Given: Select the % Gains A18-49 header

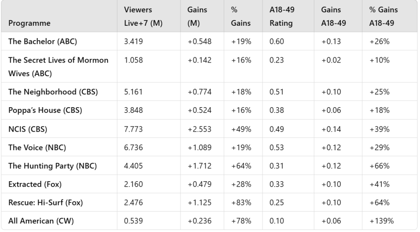Looking at the screenshot, I should point(383,17).
